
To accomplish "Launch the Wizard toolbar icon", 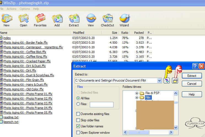I will coord(124,18).
